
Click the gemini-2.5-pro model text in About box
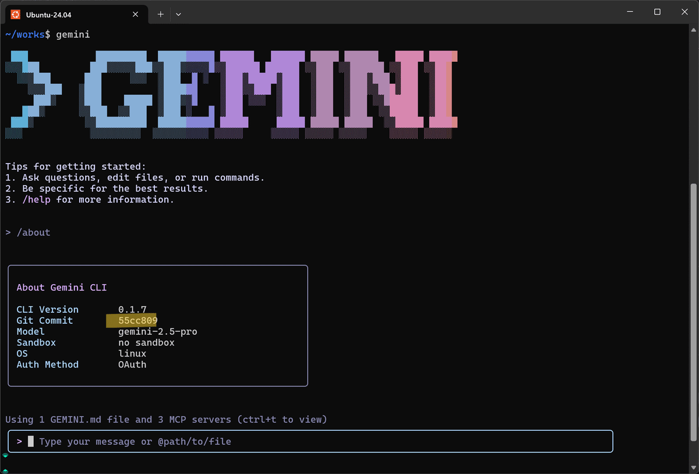click(x=157, y=331)
